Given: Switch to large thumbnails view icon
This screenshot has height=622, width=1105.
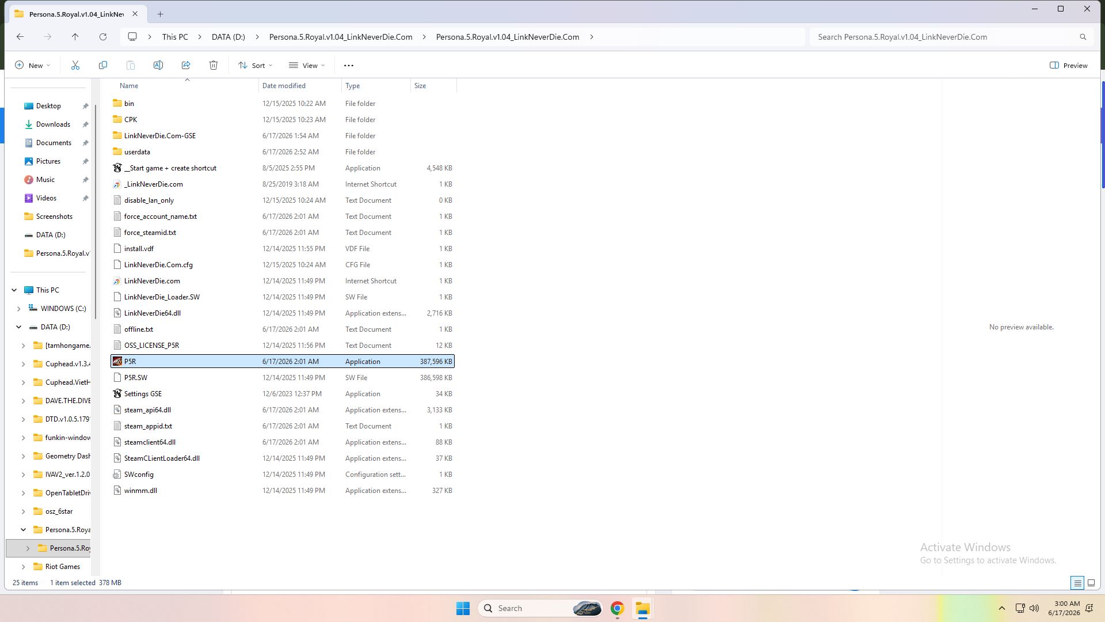Looking at the screenshot, I should 1091,583.
